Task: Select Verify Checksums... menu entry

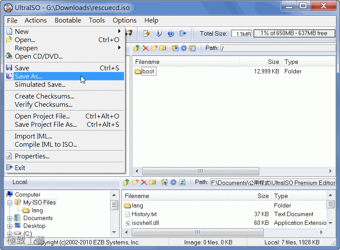Action: pos(65,104)
